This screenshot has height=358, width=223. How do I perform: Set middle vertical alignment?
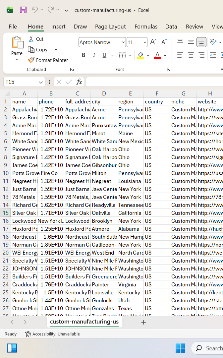coord(191,42)
